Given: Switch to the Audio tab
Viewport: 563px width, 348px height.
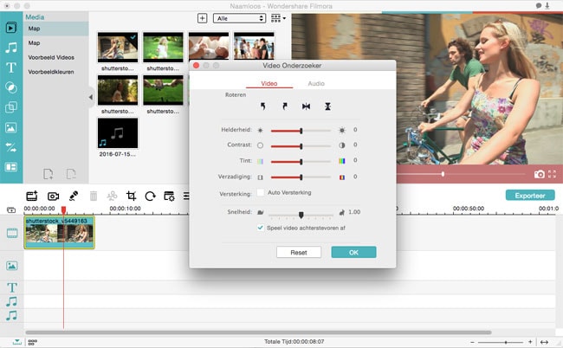Looking at the screenshot, I should pos(316,84).
